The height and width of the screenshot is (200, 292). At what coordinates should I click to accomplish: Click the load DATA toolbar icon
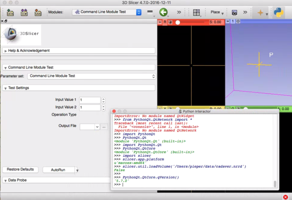pos(10,12)
